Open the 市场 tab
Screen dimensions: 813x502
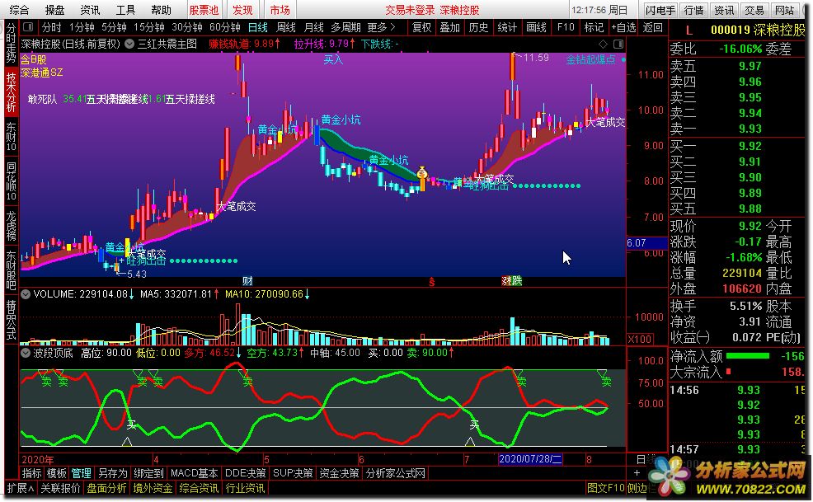(280, 10)
